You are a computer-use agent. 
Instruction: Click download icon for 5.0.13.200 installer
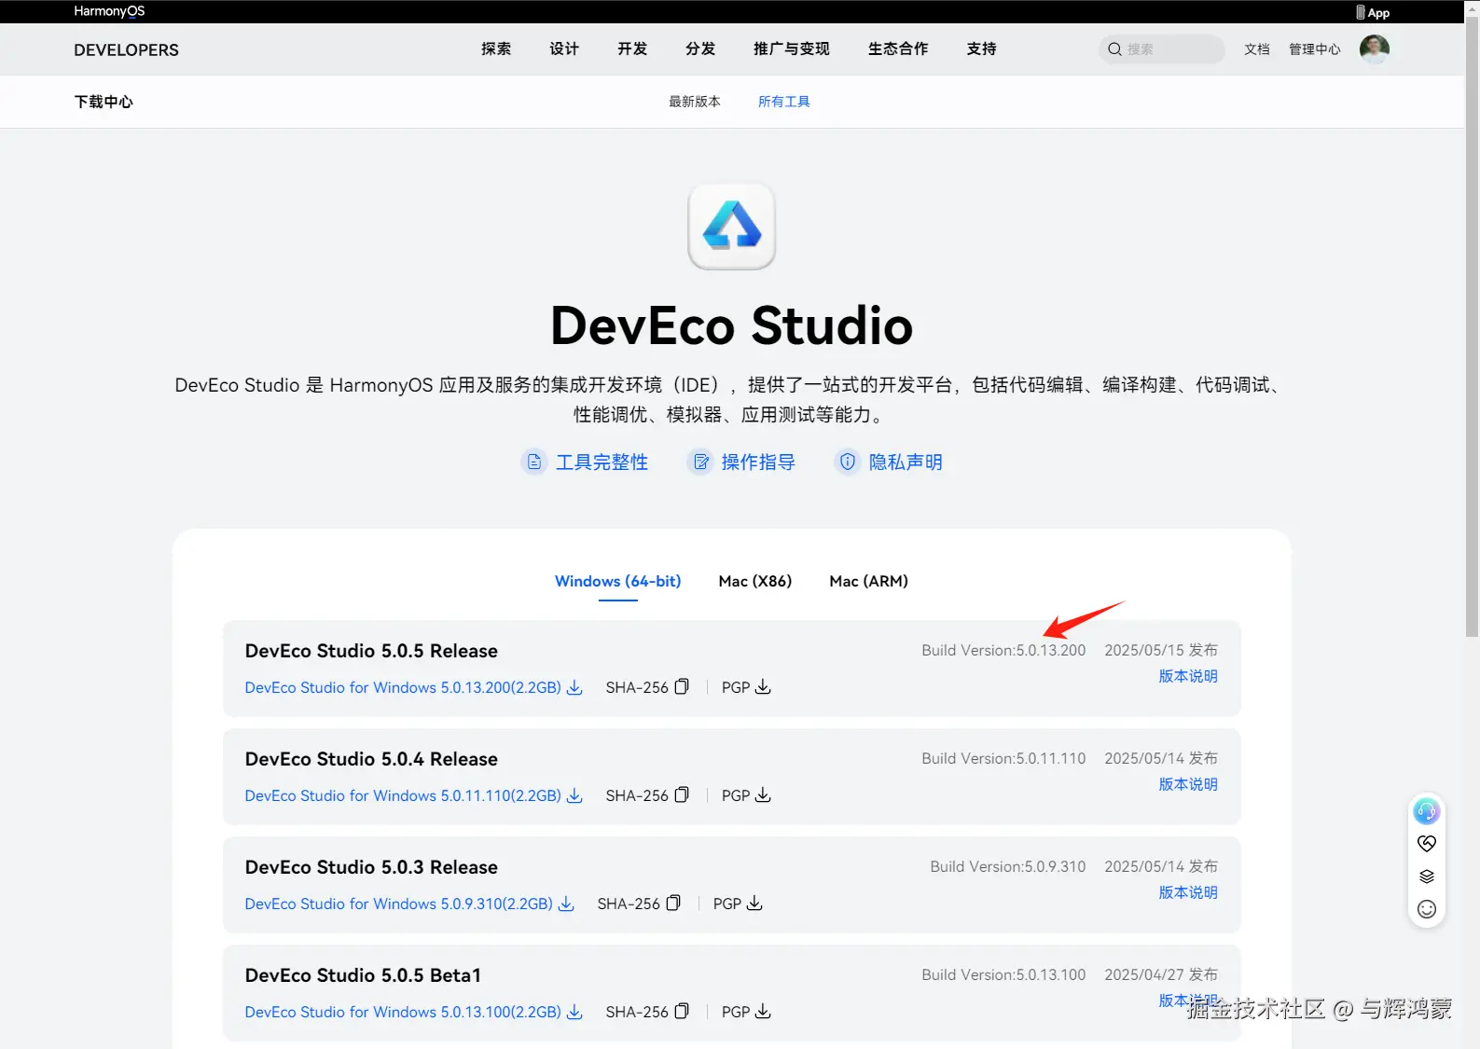point(574,687)
